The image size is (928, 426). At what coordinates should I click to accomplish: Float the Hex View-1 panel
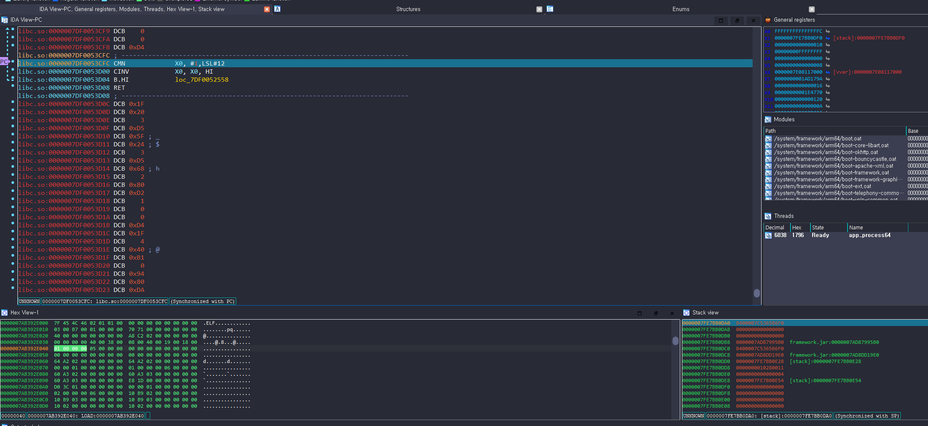click(656, 313)
